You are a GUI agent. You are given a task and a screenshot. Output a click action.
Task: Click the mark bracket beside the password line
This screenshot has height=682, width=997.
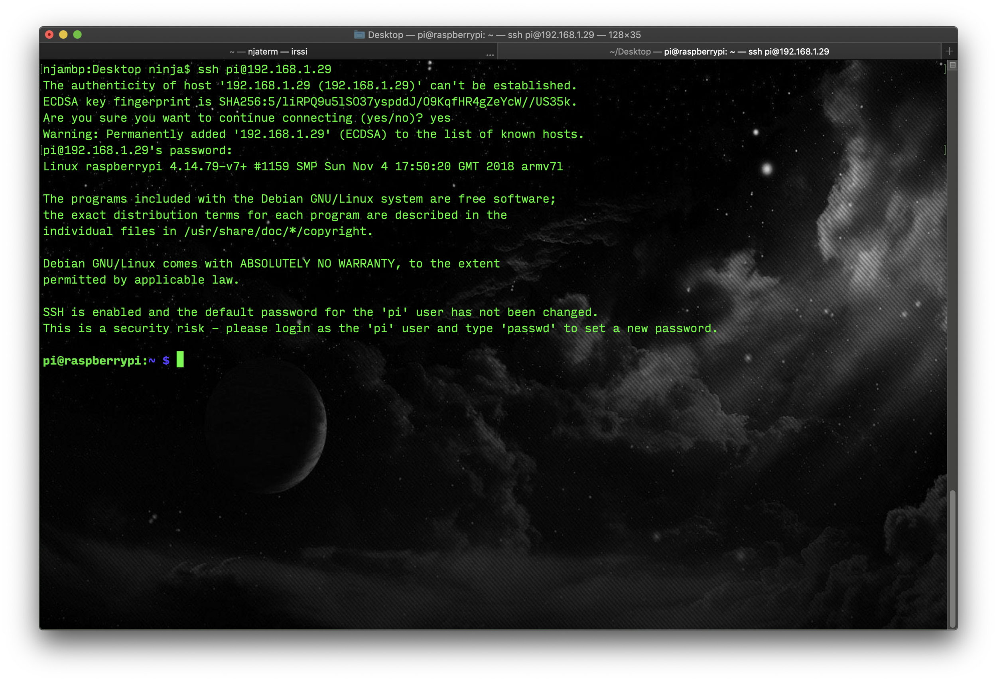point(41,150)
